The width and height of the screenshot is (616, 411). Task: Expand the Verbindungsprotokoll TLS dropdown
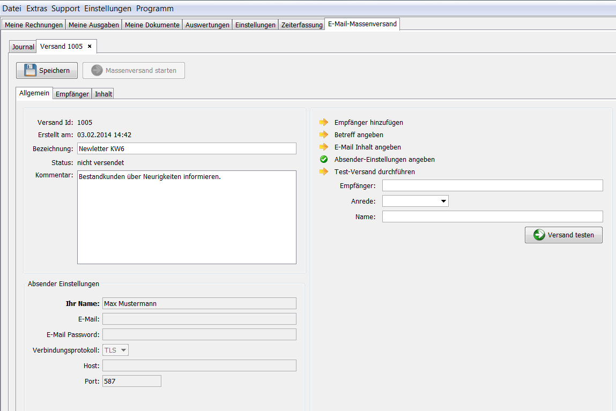coord(116,350)
